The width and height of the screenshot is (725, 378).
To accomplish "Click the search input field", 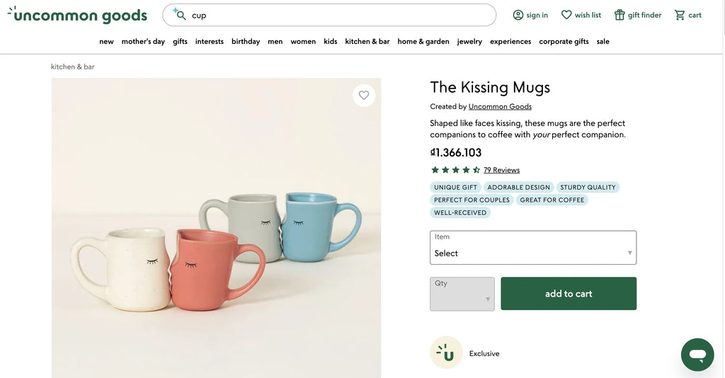I will [x=340, y=15].
